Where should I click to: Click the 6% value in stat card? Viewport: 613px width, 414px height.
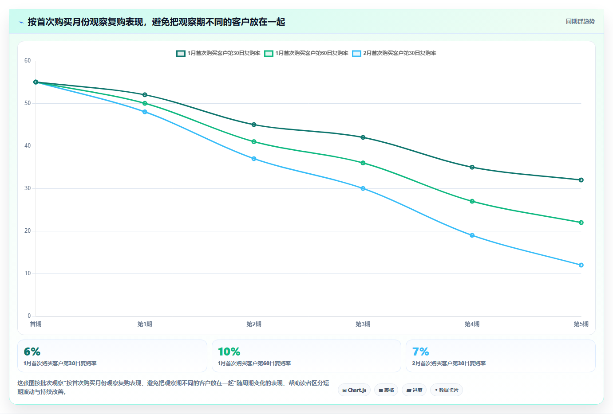point(32,352)
